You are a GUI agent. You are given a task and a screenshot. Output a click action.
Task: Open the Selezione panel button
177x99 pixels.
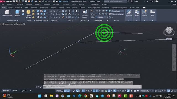129,15
